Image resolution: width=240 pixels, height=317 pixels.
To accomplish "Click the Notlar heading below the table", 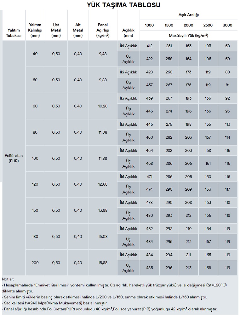I will (x=8, y=279).
